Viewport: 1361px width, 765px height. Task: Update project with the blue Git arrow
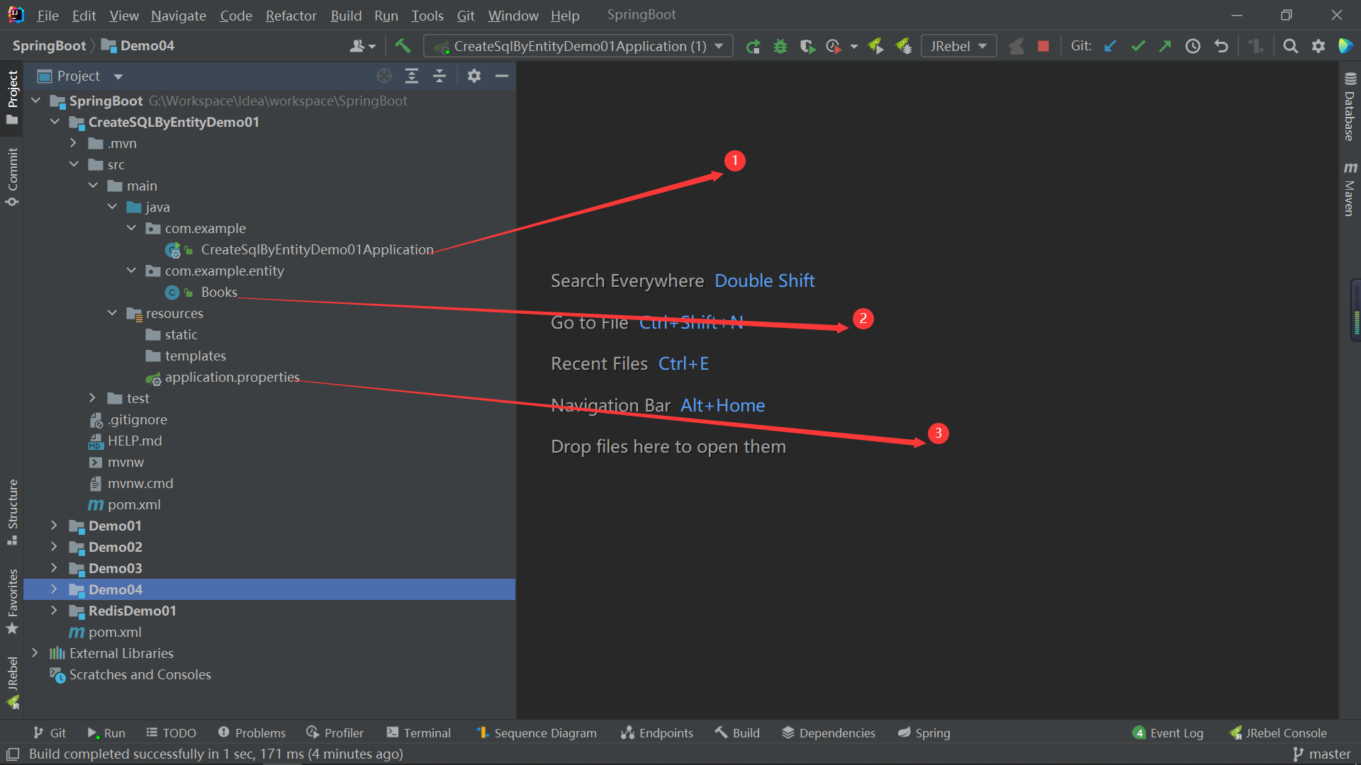(1110, 45)
